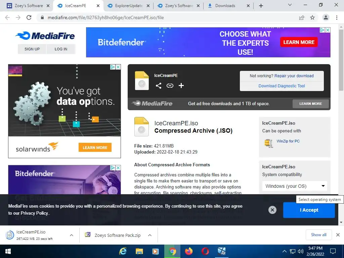Bookmark this page with the star icon
The height and width of the screenshot is (258, 344).
tap(312, 17)
